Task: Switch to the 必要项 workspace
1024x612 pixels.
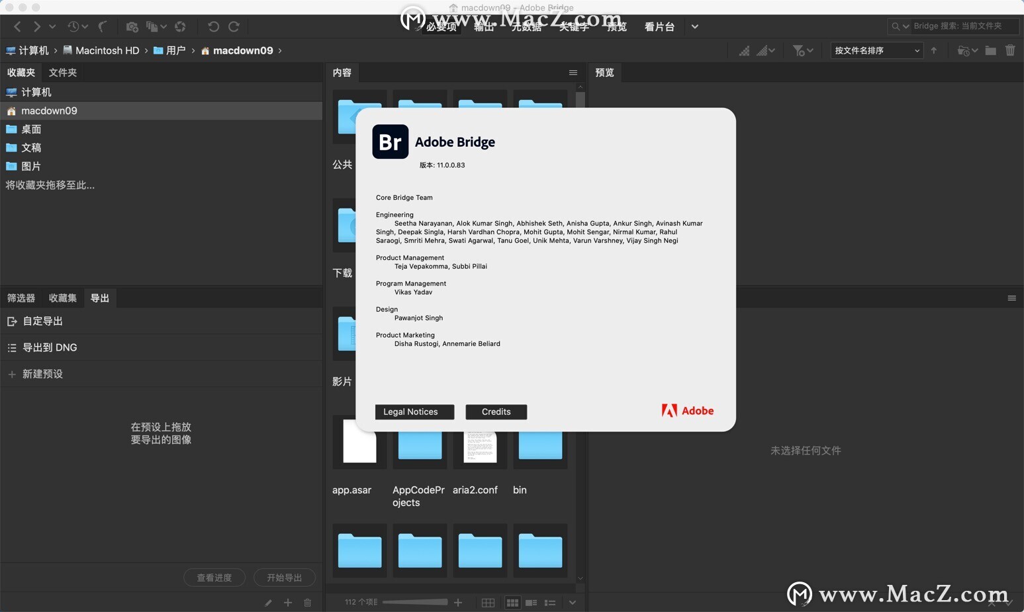Action: click(442, 26)
